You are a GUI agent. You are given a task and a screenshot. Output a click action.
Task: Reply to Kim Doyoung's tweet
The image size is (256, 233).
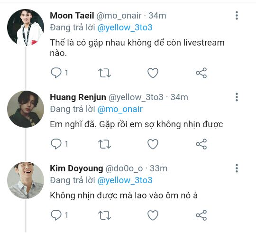pos(56,215)
